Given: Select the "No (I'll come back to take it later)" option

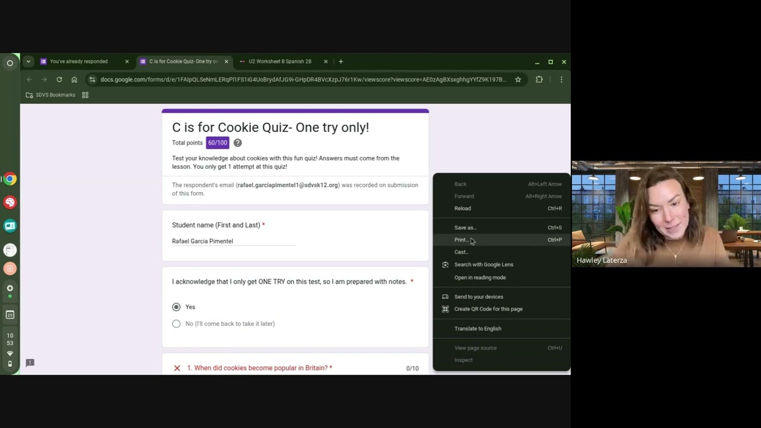Looking at the screenshot, I should pyautogui.click(x=177, y=324).
